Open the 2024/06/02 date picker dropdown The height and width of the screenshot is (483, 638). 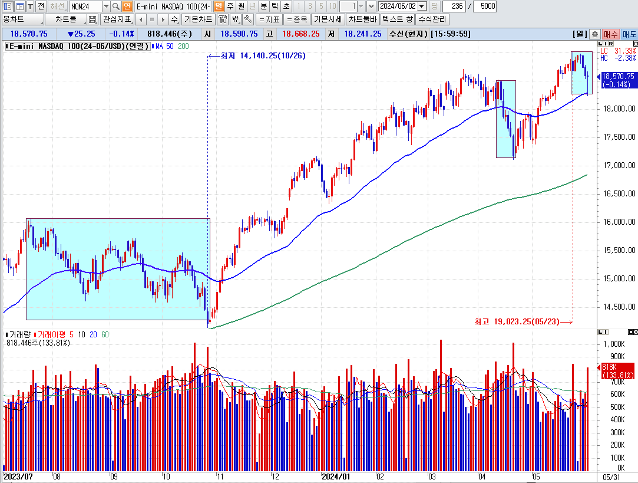[421, 6]
